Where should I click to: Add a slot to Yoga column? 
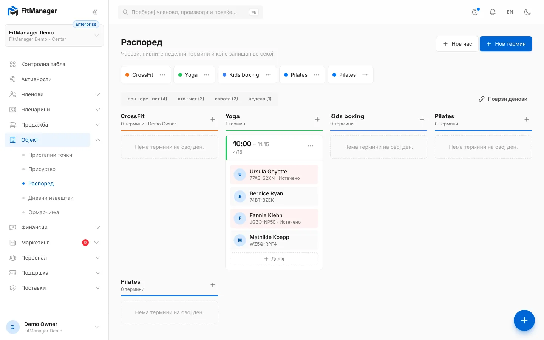[317, 119]
